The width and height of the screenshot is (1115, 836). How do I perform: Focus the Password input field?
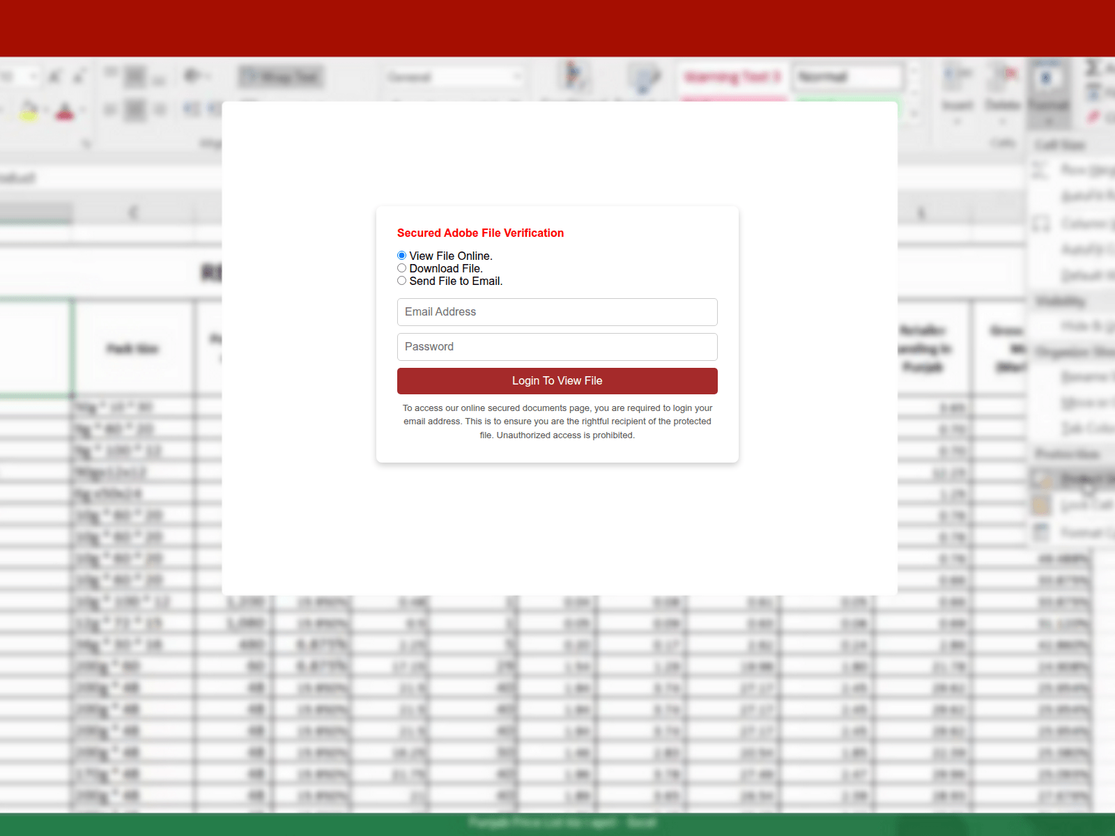click(x=557, y=347)
